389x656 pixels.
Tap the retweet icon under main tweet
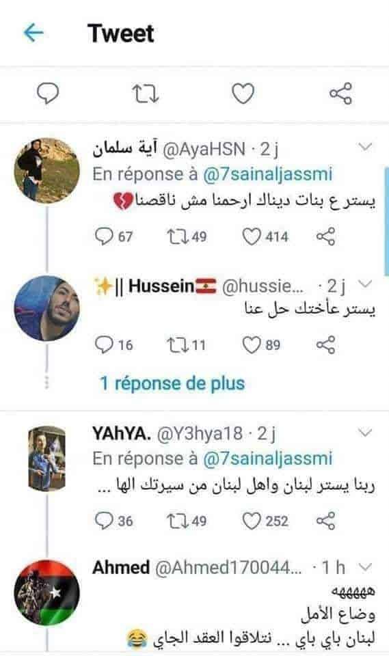(146, 94)
